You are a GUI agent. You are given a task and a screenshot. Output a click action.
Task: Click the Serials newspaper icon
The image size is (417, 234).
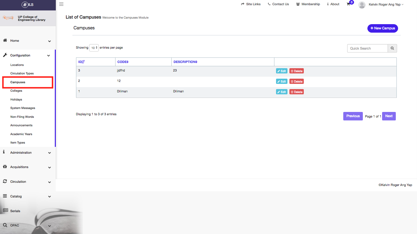pos(5,211)
